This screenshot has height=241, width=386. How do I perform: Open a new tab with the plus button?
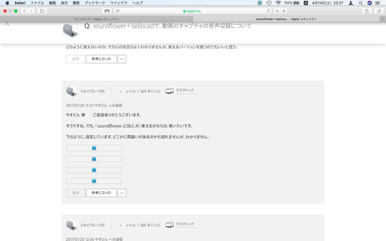(383, 19)
